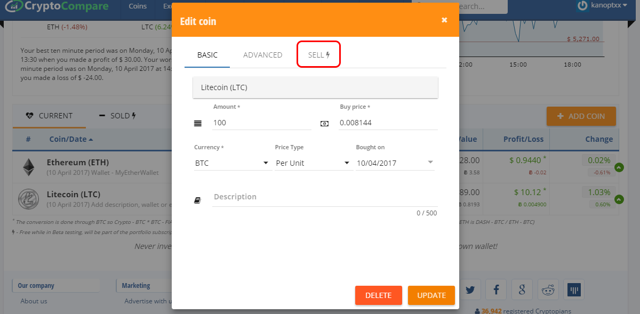Click the # column header
This screenshot has height=314, width=640.
click(28, 139)
